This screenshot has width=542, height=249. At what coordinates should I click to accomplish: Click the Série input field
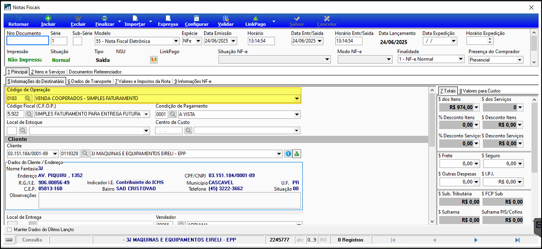[59, 41]
